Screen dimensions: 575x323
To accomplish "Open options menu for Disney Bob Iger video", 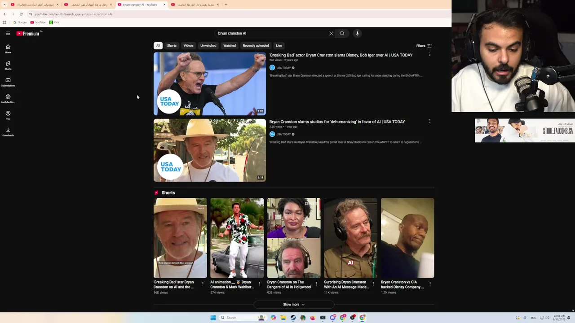I will 429,54.
